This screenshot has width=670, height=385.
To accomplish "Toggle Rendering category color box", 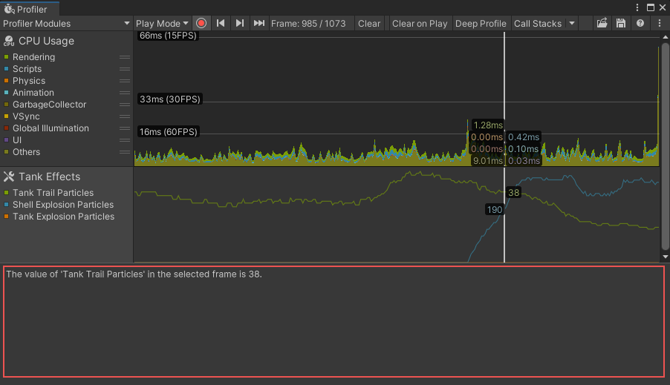I will [x=7, y=57].
